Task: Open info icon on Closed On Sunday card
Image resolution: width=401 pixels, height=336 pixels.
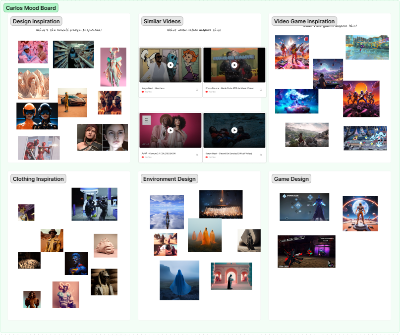Action: pos(261,155)
